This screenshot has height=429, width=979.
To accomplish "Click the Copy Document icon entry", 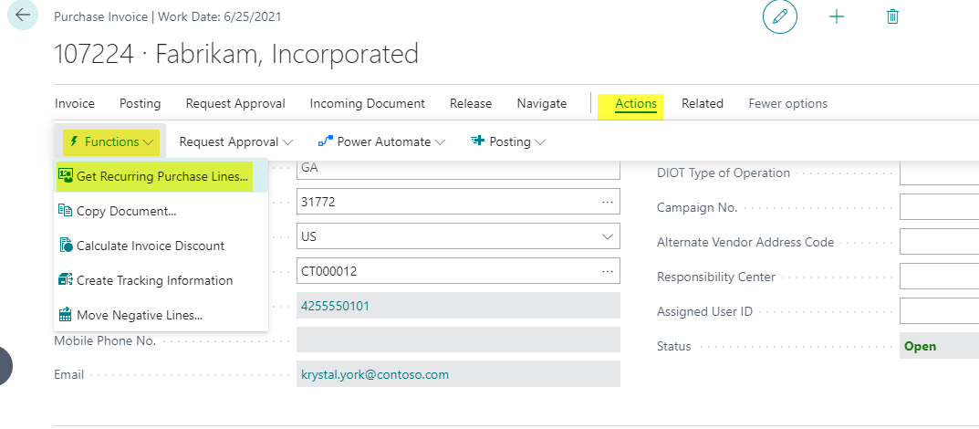I will tap(66, 211).
